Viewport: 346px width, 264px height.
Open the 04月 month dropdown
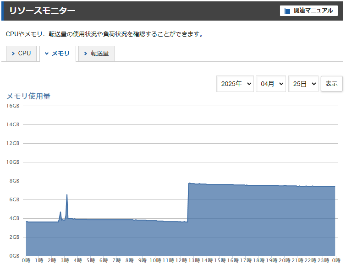click(x=271, y=84)
